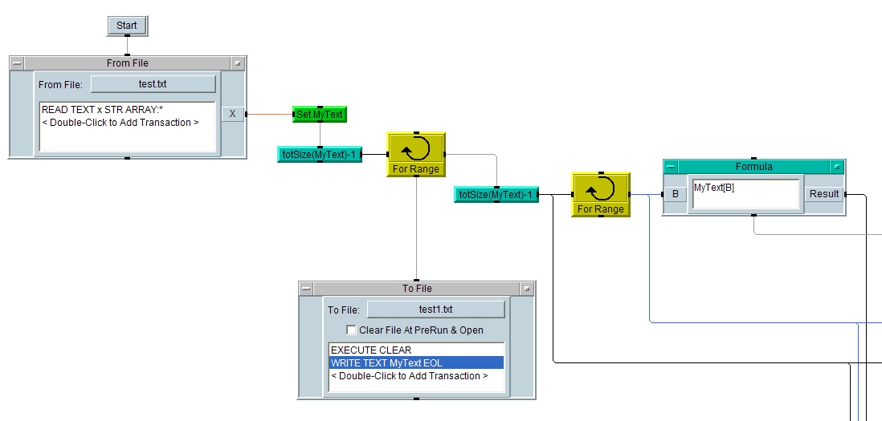Image resolution: width=882 pixels, height=421 pixels.
Task: Click the MyText[B] formula expression field
Action: (x=746, y=195)
